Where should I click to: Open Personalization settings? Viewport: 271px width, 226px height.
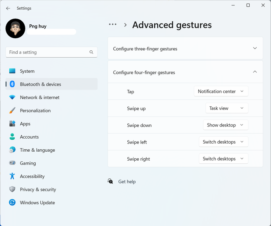point(51,110)
